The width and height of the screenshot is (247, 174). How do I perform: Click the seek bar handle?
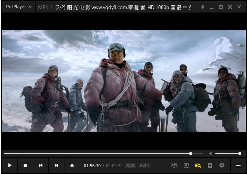coord(191,154)
